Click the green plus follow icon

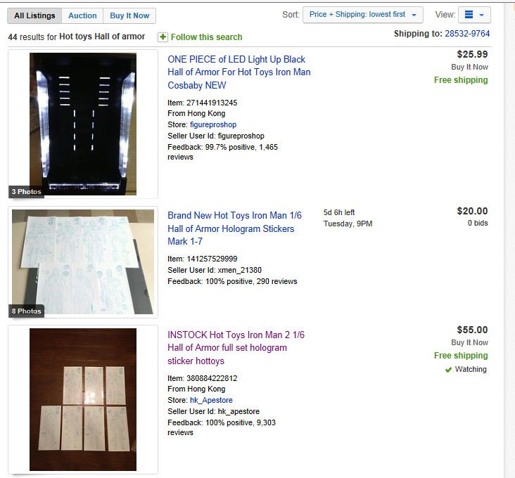(163, 37)
